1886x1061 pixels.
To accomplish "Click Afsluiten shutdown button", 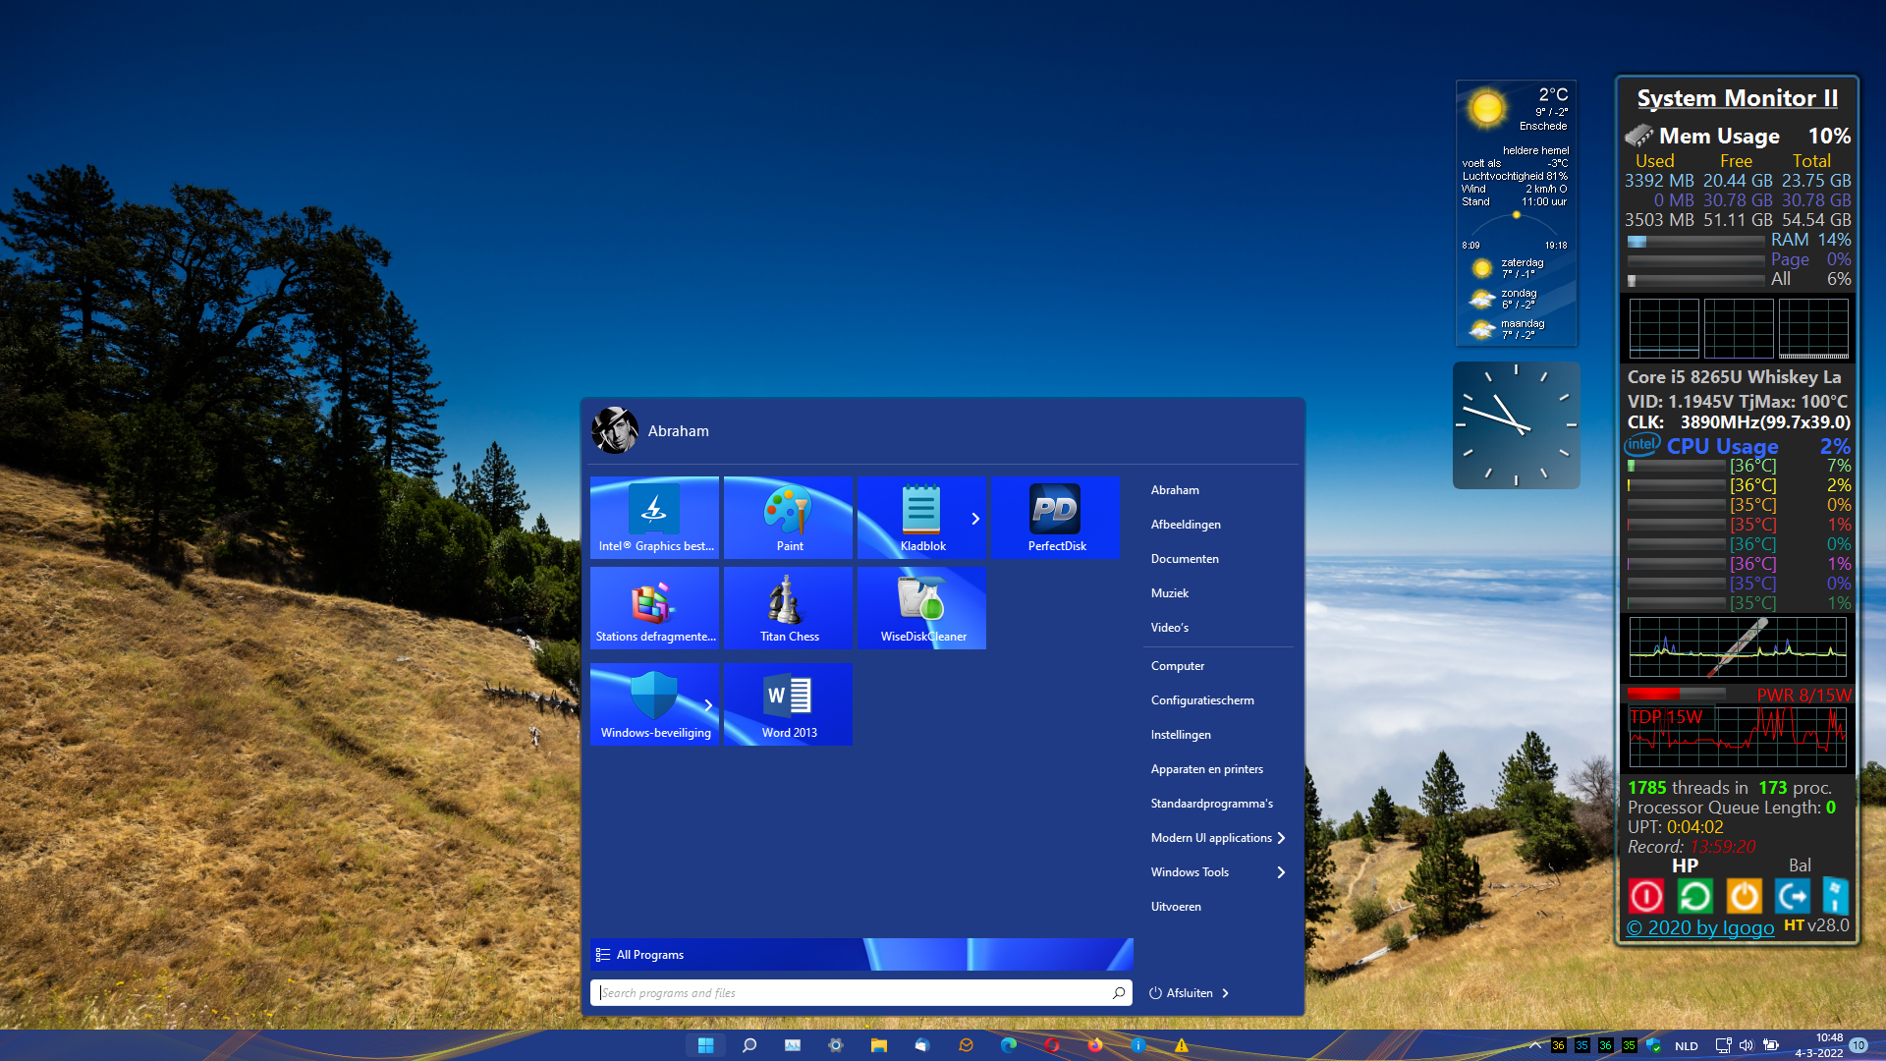I will [1181, 993].
